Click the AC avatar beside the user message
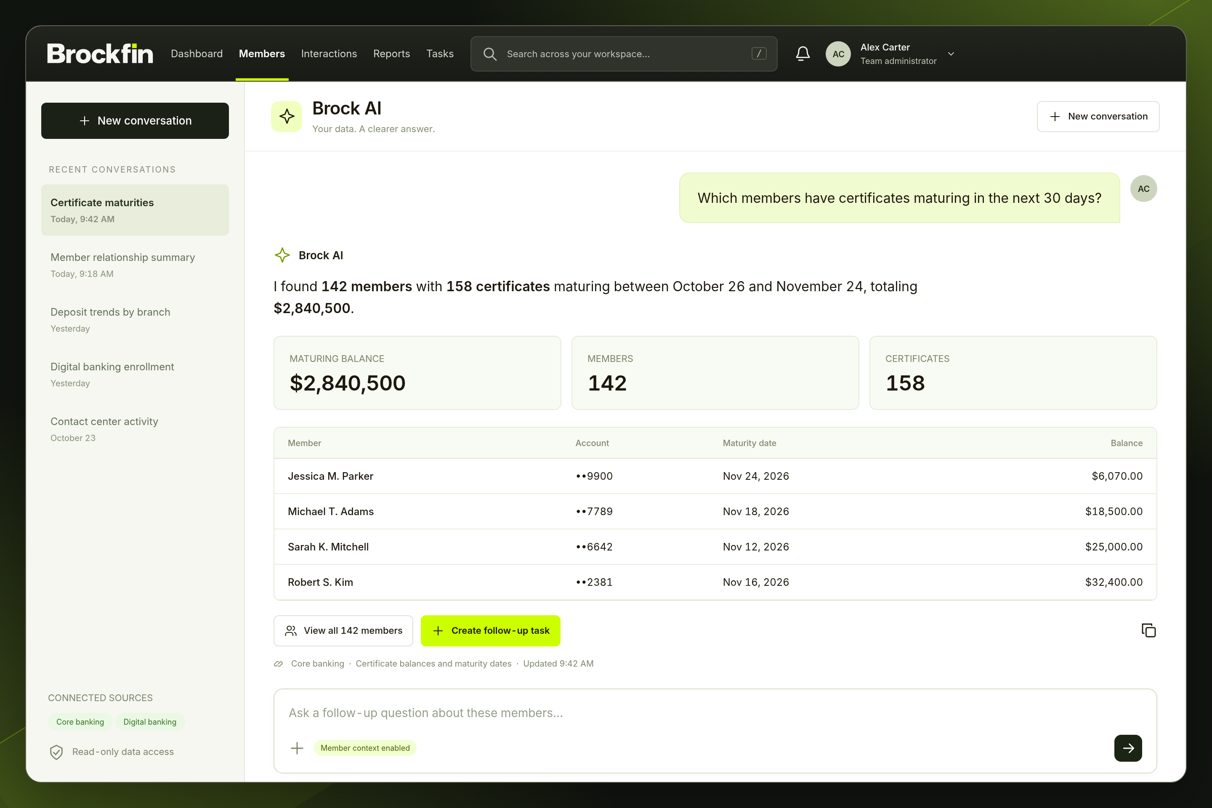This screenshot has height=808, width=1212. [1143, 189]
